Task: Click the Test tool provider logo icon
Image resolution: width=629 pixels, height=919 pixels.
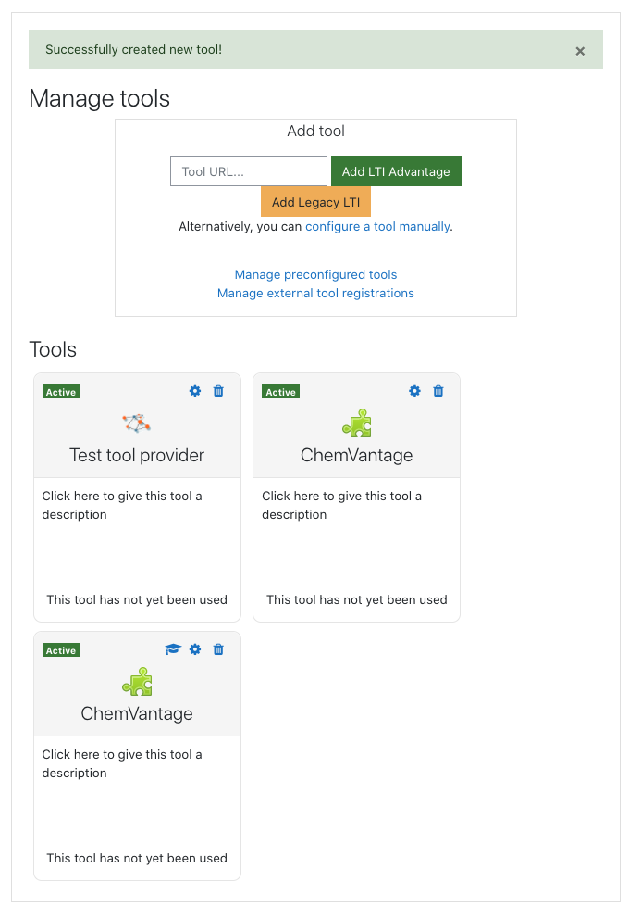Action: 136,422
